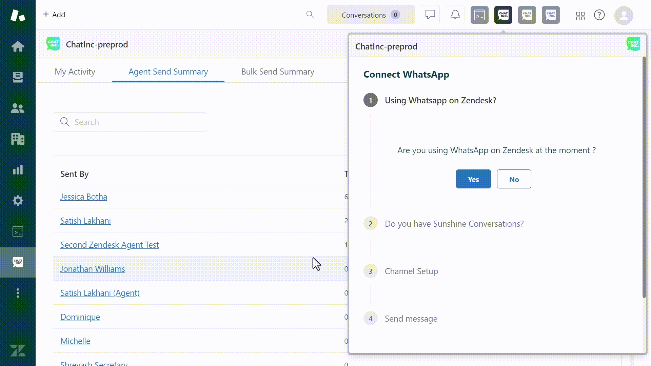Click the Yes button
The height and width of the screenshot is (366, 651).
(x=473, y=179)
